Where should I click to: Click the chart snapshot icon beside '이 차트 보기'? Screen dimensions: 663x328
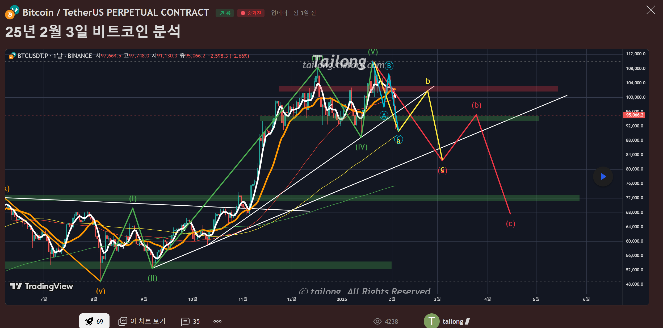123,321
